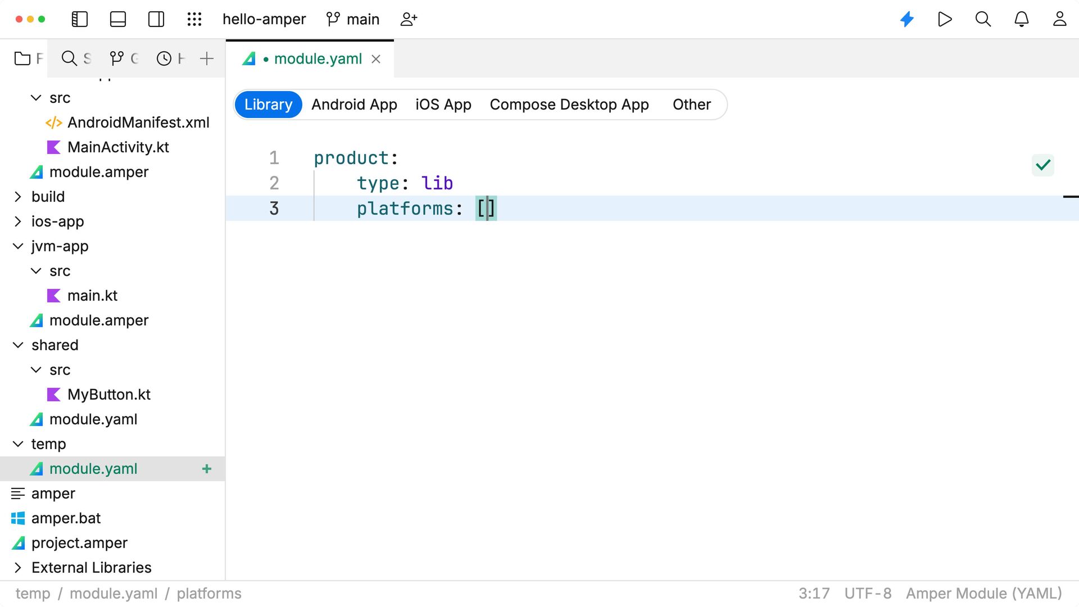
Task: Click the temp breadcrumb segment
Action: [33, 594]
